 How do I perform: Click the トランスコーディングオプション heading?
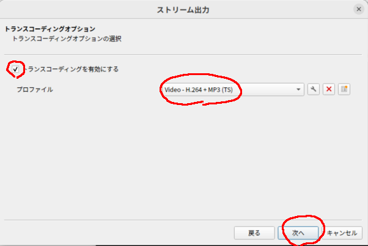(x=50, y=29)
